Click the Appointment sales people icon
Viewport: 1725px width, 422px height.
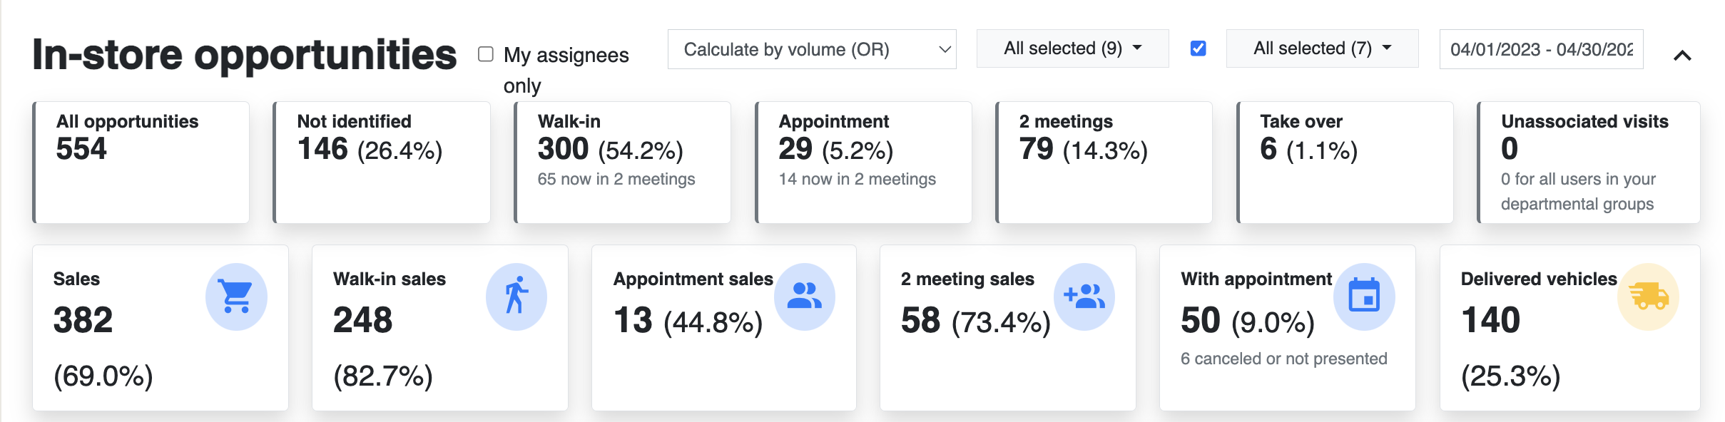tap(805, 297)
